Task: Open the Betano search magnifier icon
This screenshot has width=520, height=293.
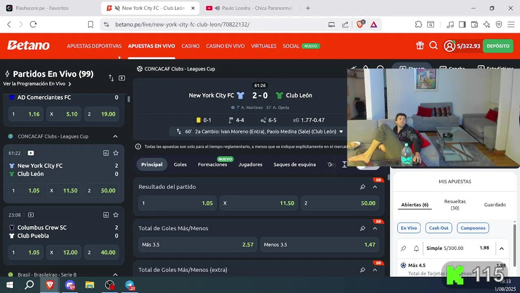Action: coord(433,46)
